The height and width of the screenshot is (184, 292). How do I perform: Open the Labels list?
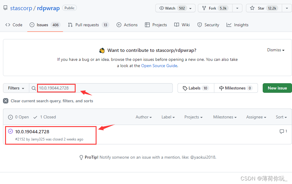(196, 88)
